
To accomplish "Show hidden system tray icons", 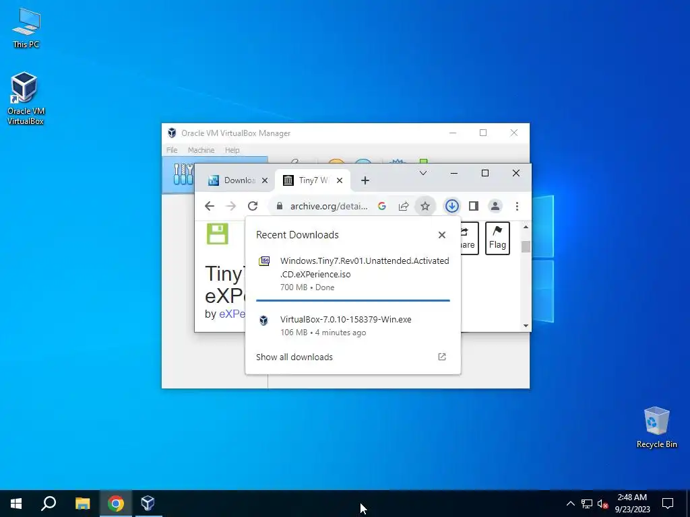I will [x=570, y=504].
